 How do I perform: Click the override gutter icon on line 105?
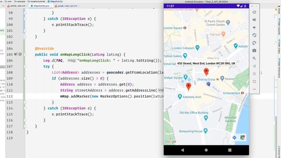(16, 54)
